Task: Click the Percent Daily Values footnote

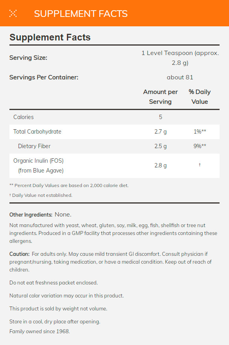Action: tap(69, 185)
